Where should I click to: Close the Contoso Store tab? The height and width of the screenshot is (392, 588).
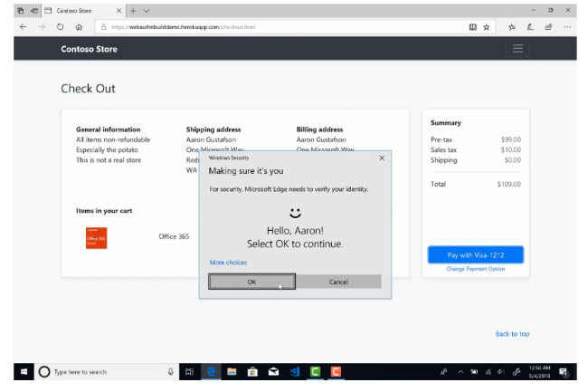tap(119, 11)
